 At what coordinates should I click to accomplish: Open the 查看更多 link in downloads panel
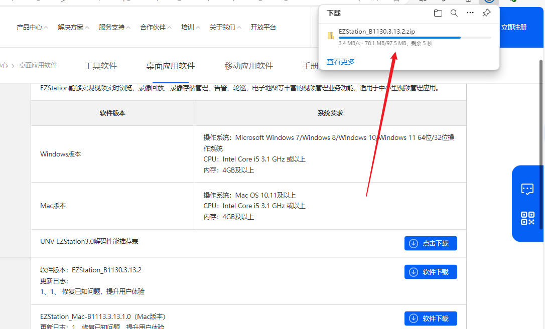340,61
